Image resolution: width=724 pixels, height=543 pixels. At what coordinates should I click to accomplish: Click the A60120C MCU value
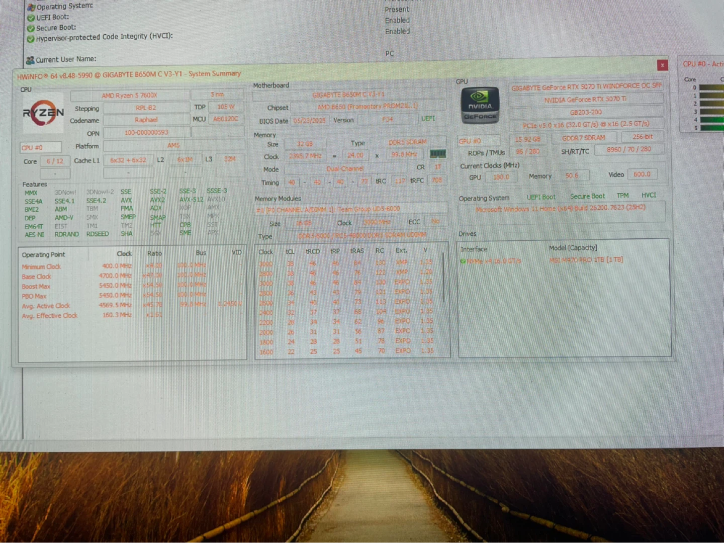(226, 119)
